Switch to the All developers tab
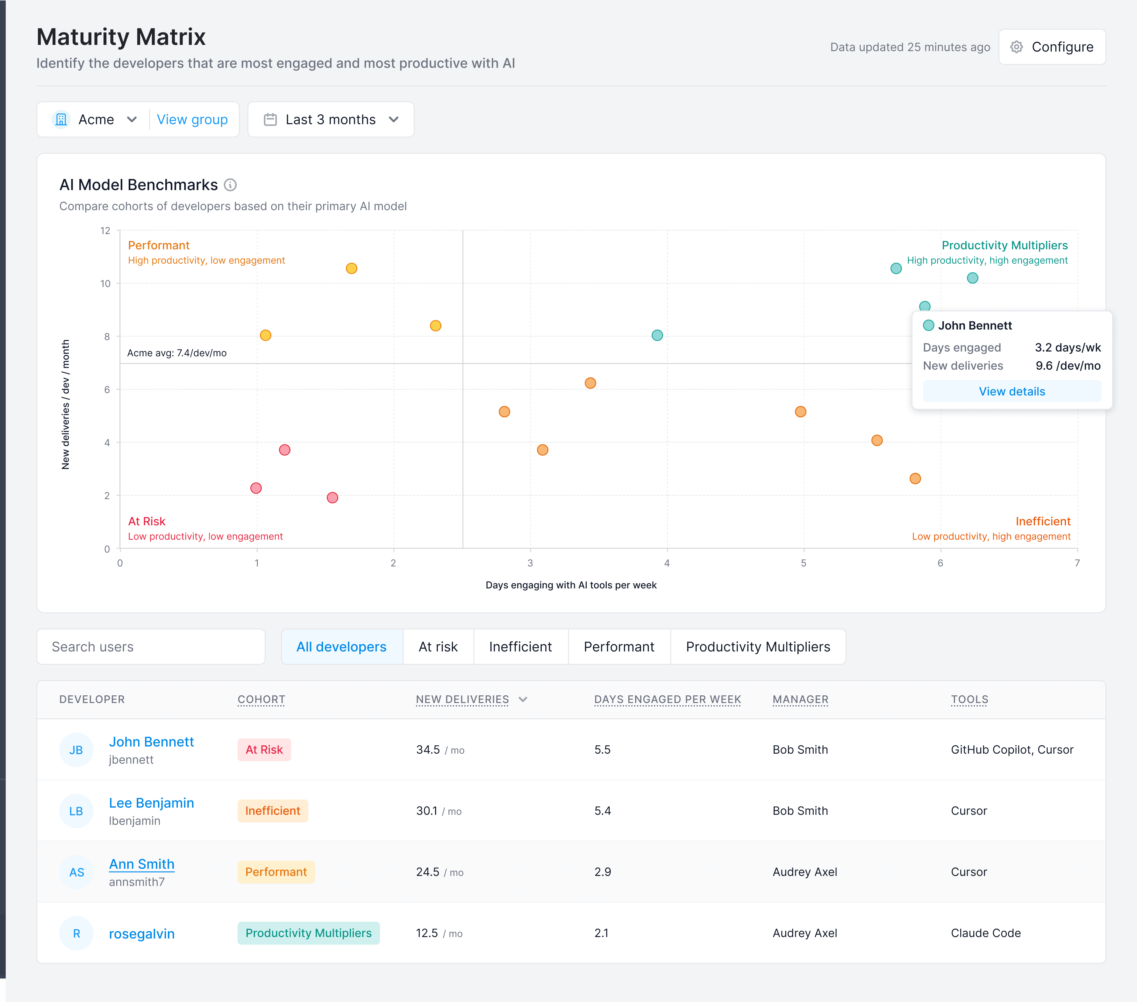The width and height of the screenshot is (1137, 1002). coord(341,647)
